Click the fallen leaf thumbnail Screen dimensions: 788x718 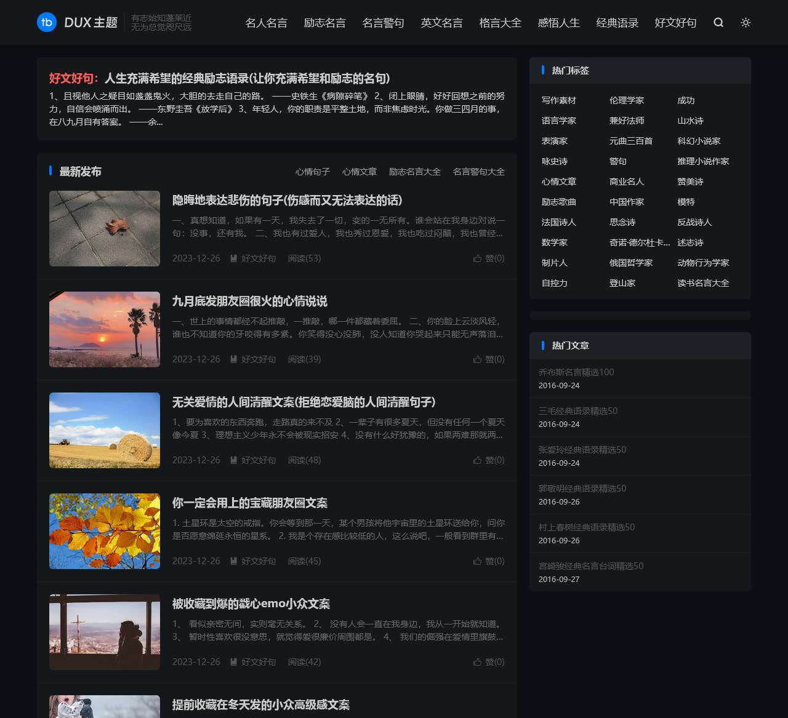(105, 228)
